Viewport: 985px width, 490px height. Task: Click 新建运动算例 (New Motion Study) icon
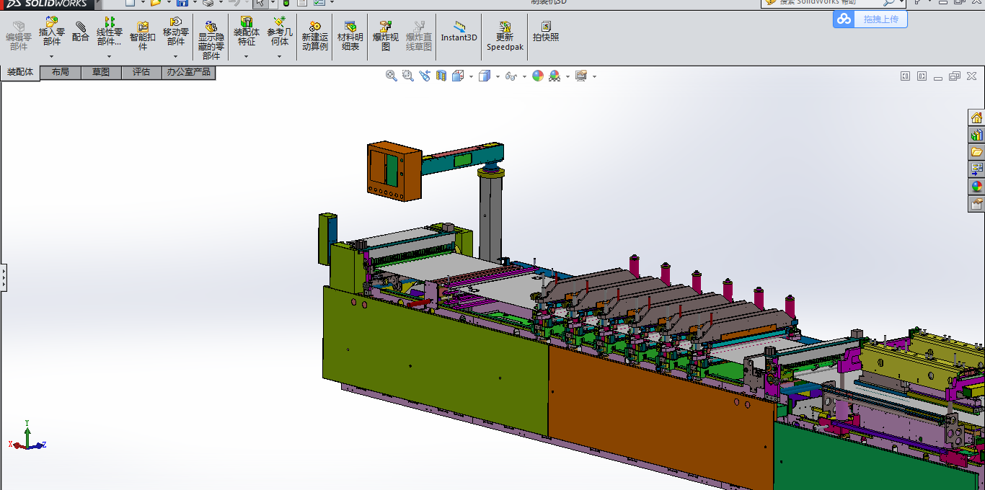pos(314,27)
